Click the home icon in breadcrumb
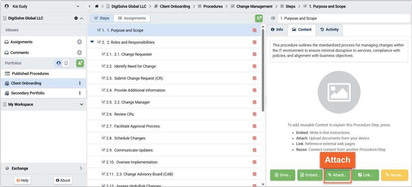The height and width of the screenshot is (187, 412). 96,7
